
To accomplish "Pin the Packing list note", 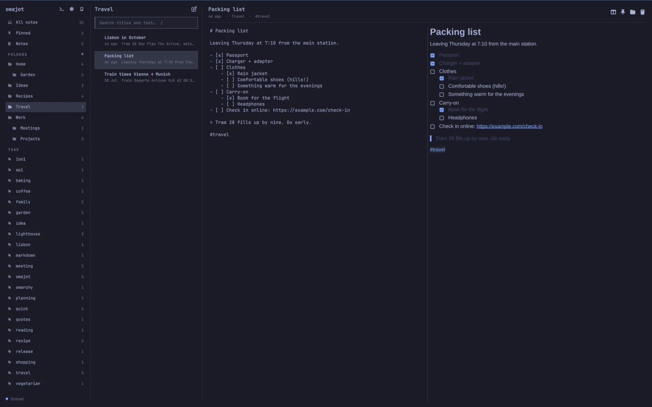I will [x=623, y=12].
